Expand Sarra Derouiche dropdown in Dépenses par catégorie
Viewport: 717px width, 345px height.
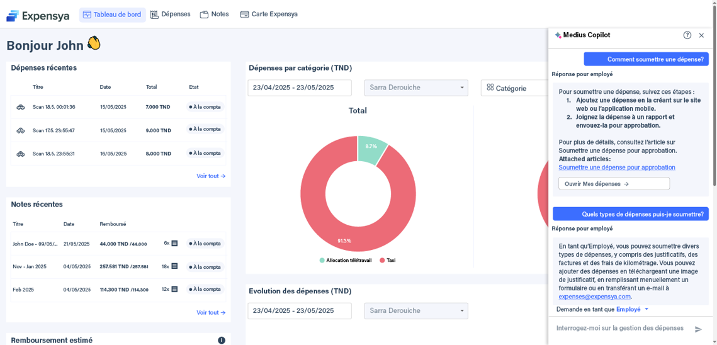(461, 88)
